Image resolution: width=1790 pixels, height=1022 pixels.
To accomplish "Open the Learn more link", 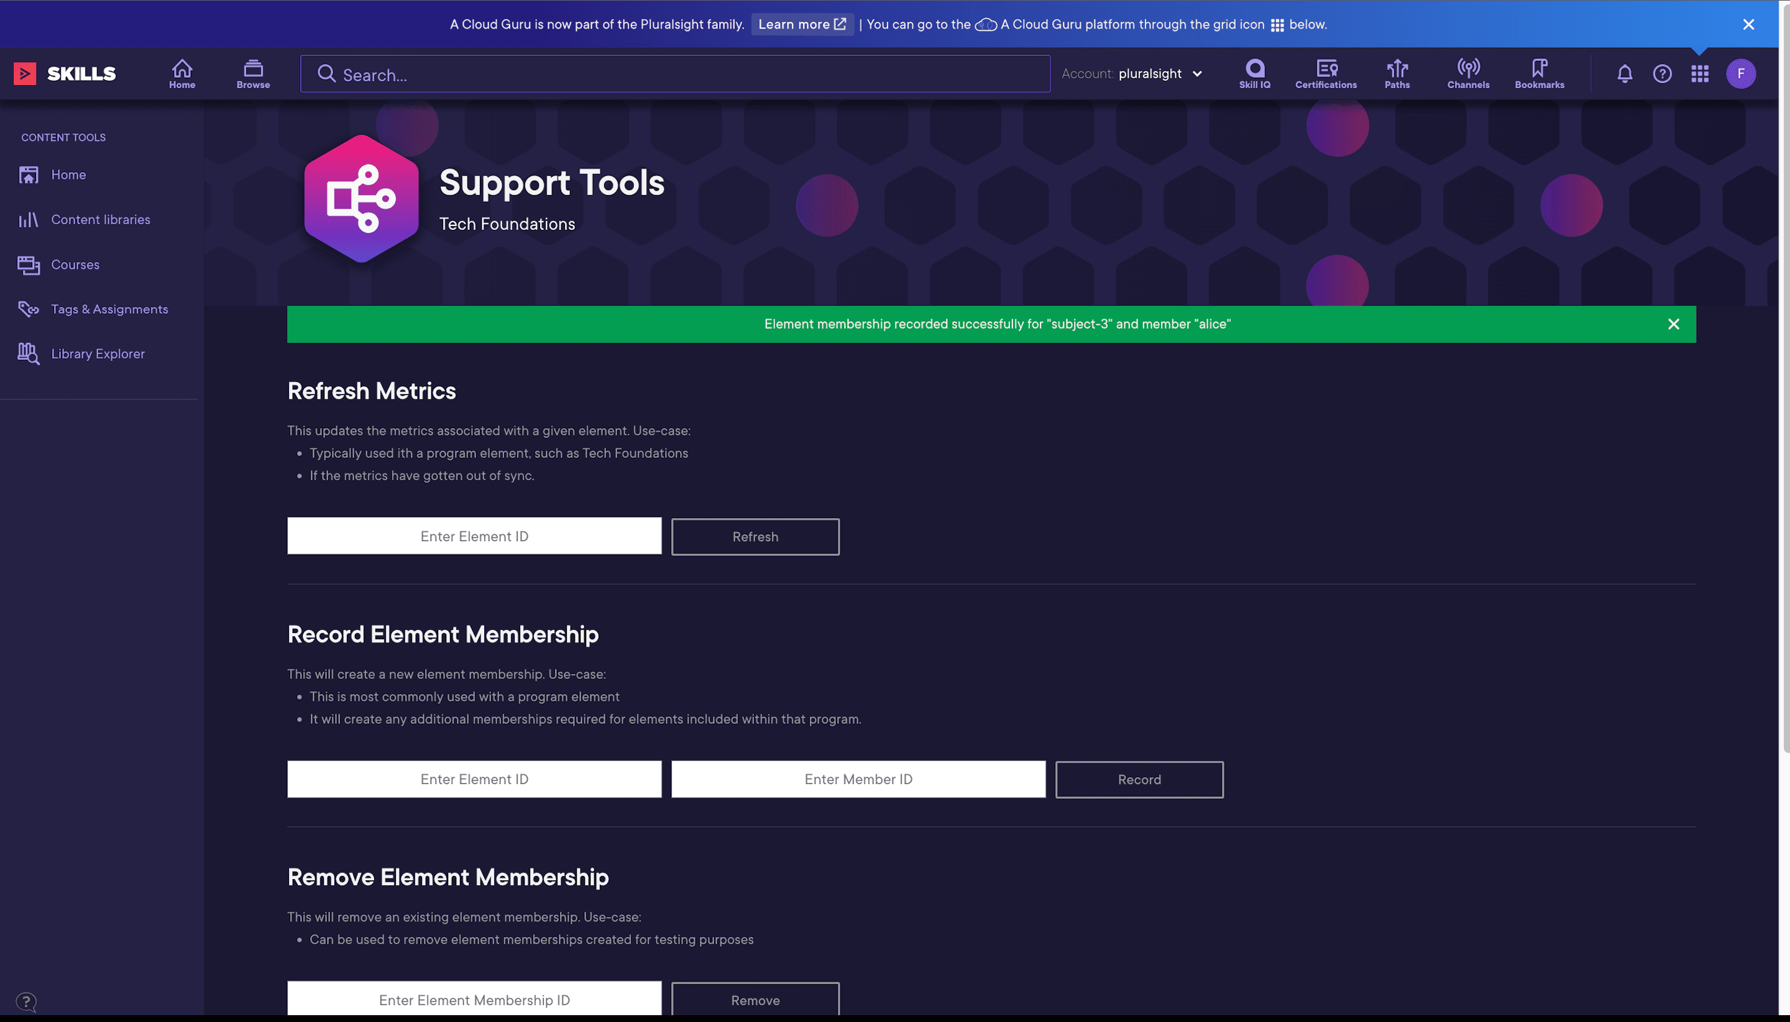I will (801, 24).
